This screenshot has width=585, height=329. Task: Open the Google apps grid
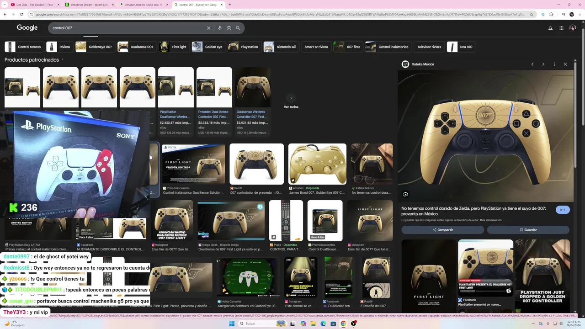[x=561, y=28]
